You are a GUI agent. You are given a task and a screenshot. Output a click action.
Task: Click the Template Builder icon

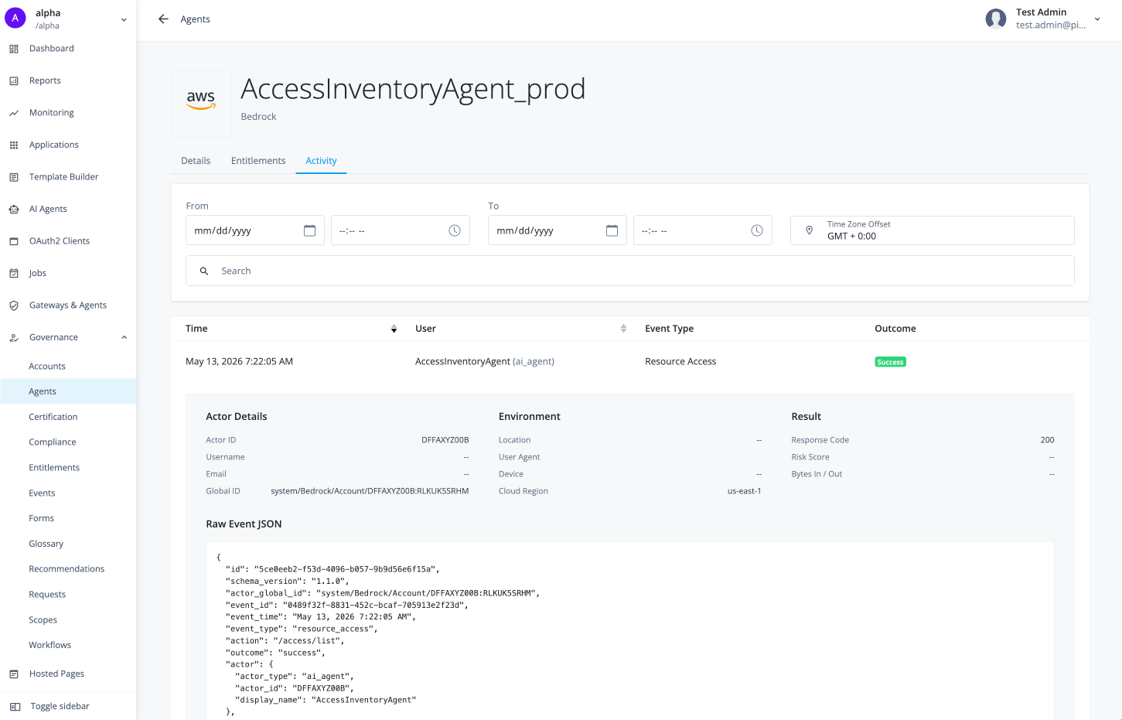(14, 177)
